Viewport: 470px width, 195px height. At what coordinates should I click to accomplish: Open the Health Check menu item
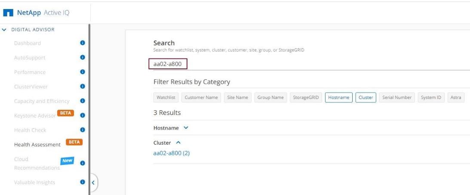click(30, 130)
